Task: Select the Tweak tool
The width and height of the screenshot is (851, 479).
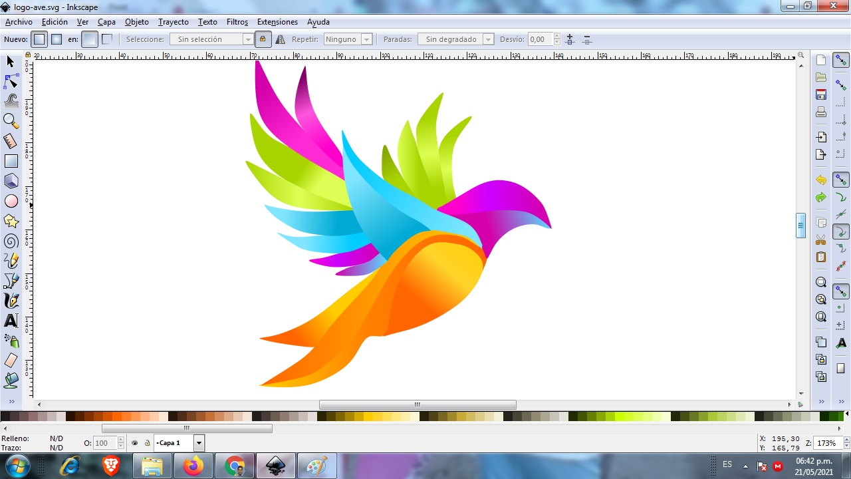Action: click(11, 101)
